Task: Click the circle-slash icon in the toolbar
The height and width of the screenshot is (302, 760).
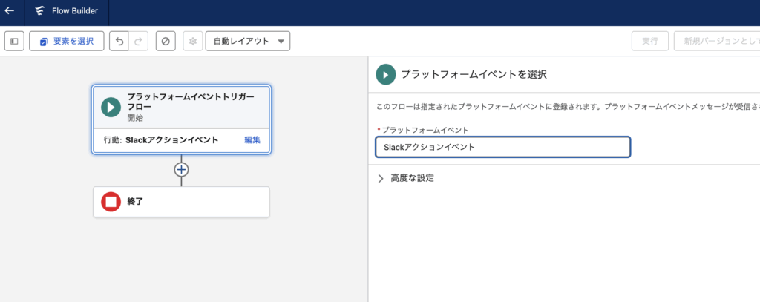Action: [165, 41]
